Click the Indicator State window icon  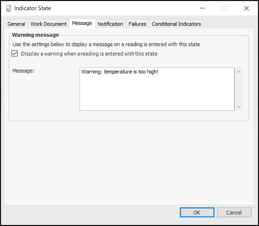pyautogui.click(x=8, y=8)
